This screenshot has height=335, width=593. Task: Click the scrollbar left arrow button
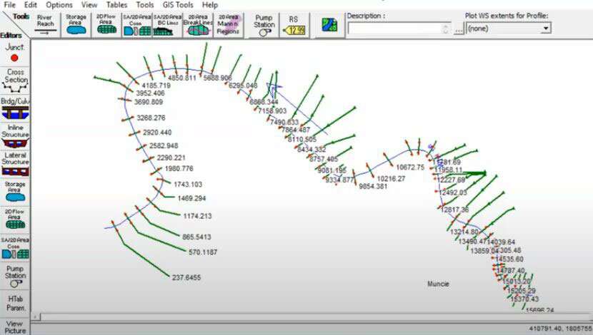(x=36, y=317)
